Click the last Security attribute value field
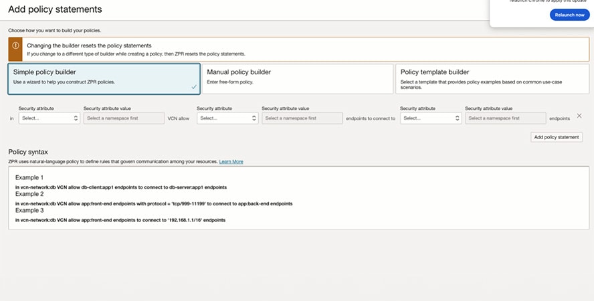The image size is (594, 301). 505,118
